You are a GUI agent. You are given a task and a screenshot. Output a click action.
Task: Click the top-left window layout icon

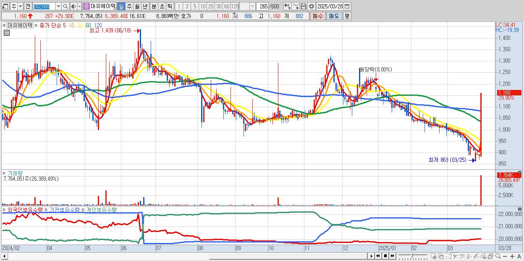click(5, 6)
